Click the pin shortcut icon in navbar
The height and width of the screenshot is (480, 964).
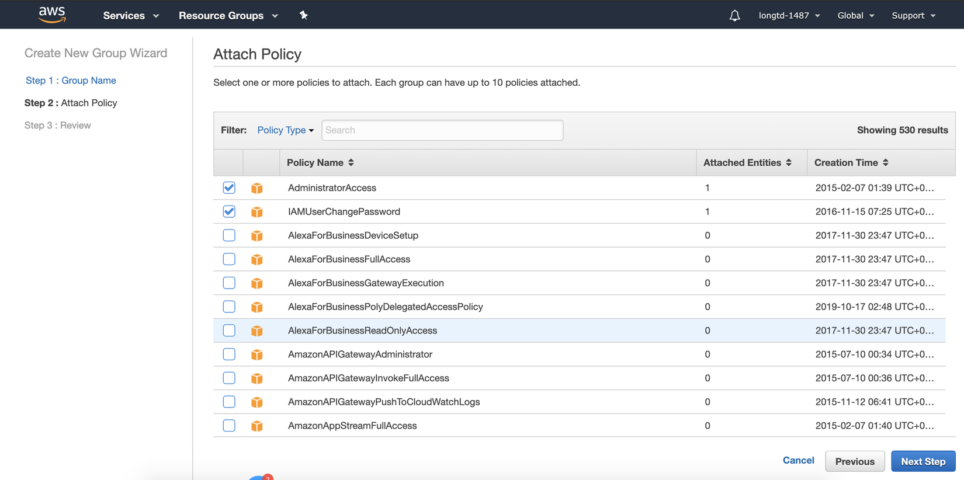303,15
